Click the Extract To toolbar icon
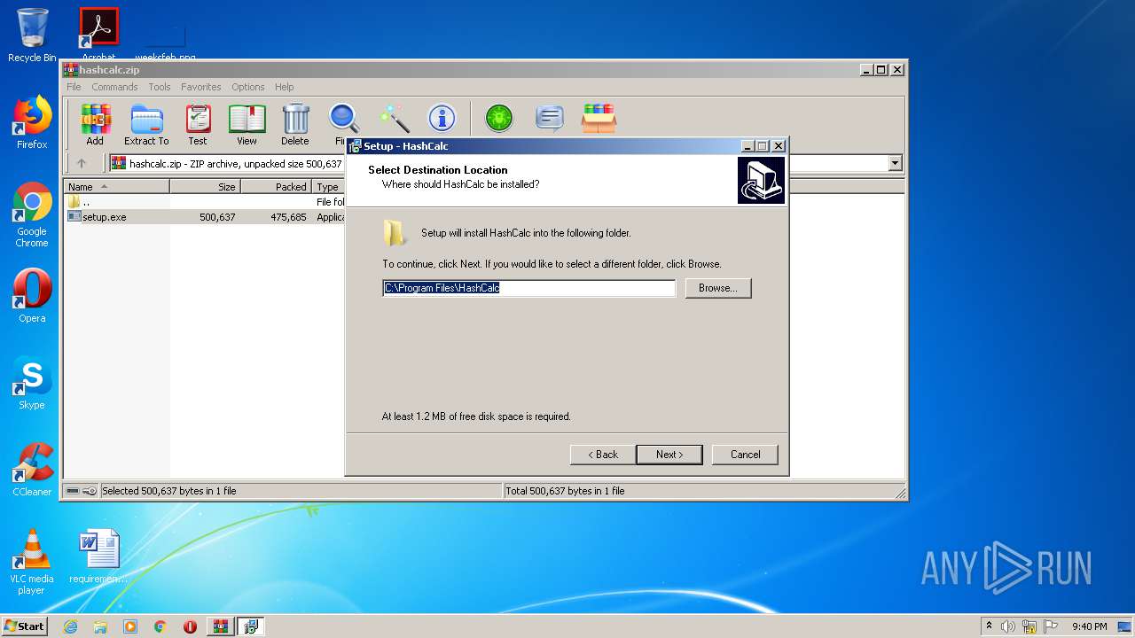The image size is (1135, 638). coord(146,124)
